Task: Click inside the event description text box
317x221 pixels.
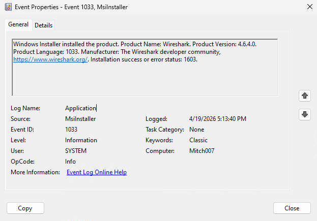Action: click(x=145, y=79)
